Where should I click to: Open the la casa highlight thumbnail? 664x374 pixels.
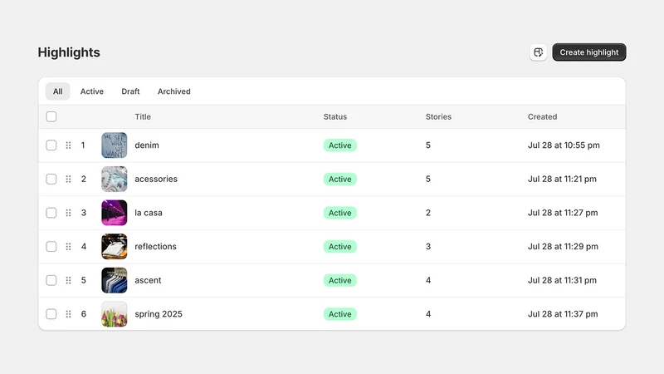tap(115, 213)
